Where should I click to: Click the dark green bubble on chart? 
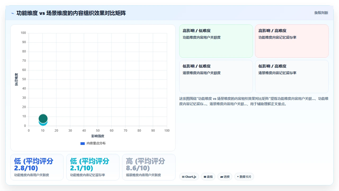[x=43, y=118]
